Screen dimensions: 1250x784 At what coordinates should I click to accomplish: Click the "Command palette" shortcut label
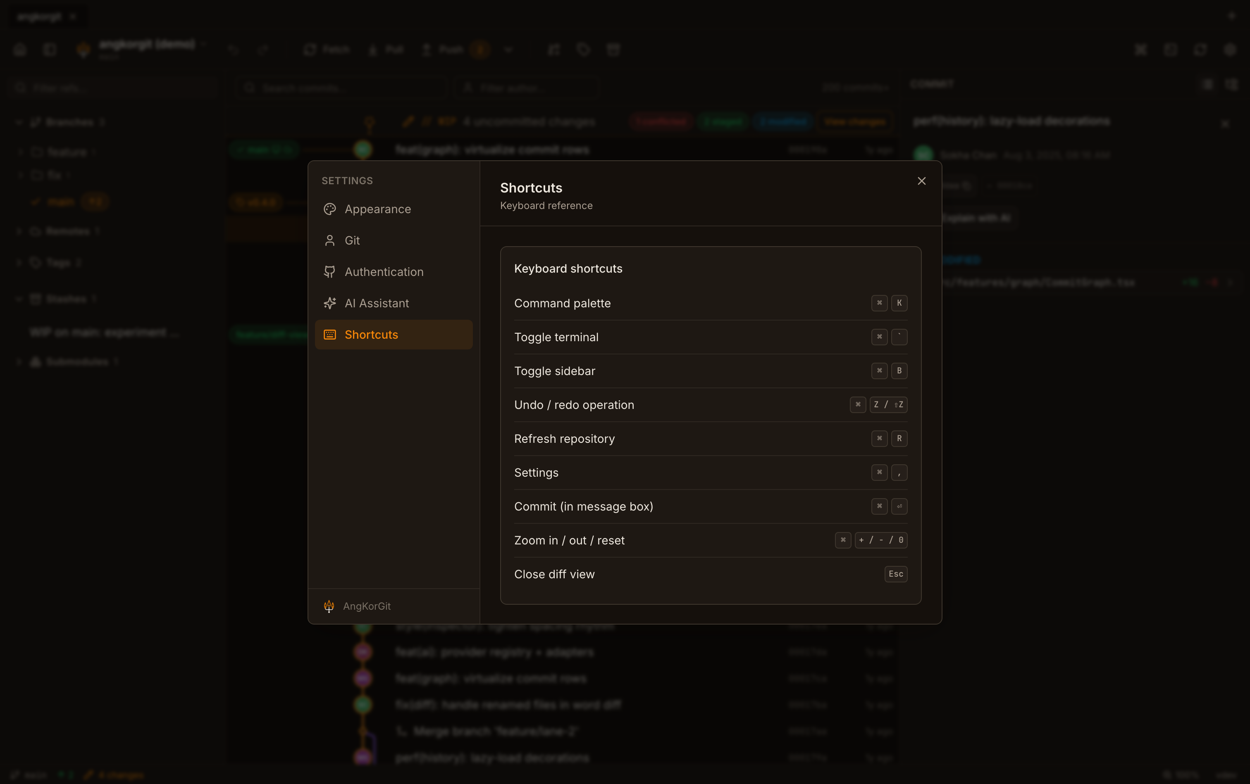coord(563,303)
